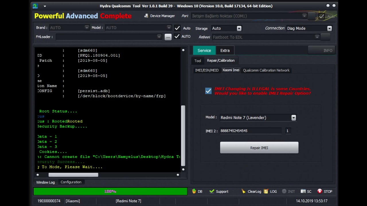Open the Storage Auto dropdown
The width and height of the screenshot is (367, 206).
point(239,28)
